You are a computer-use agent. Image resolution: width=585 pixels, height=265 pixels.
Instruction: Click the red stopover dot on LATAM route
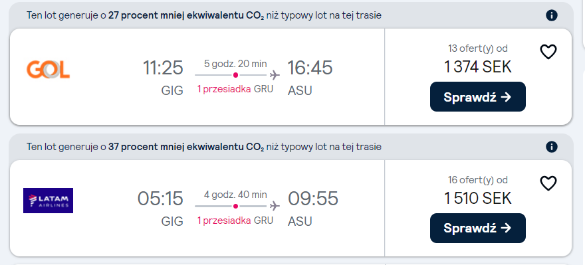pyautogui.click(x=235, y=206)
